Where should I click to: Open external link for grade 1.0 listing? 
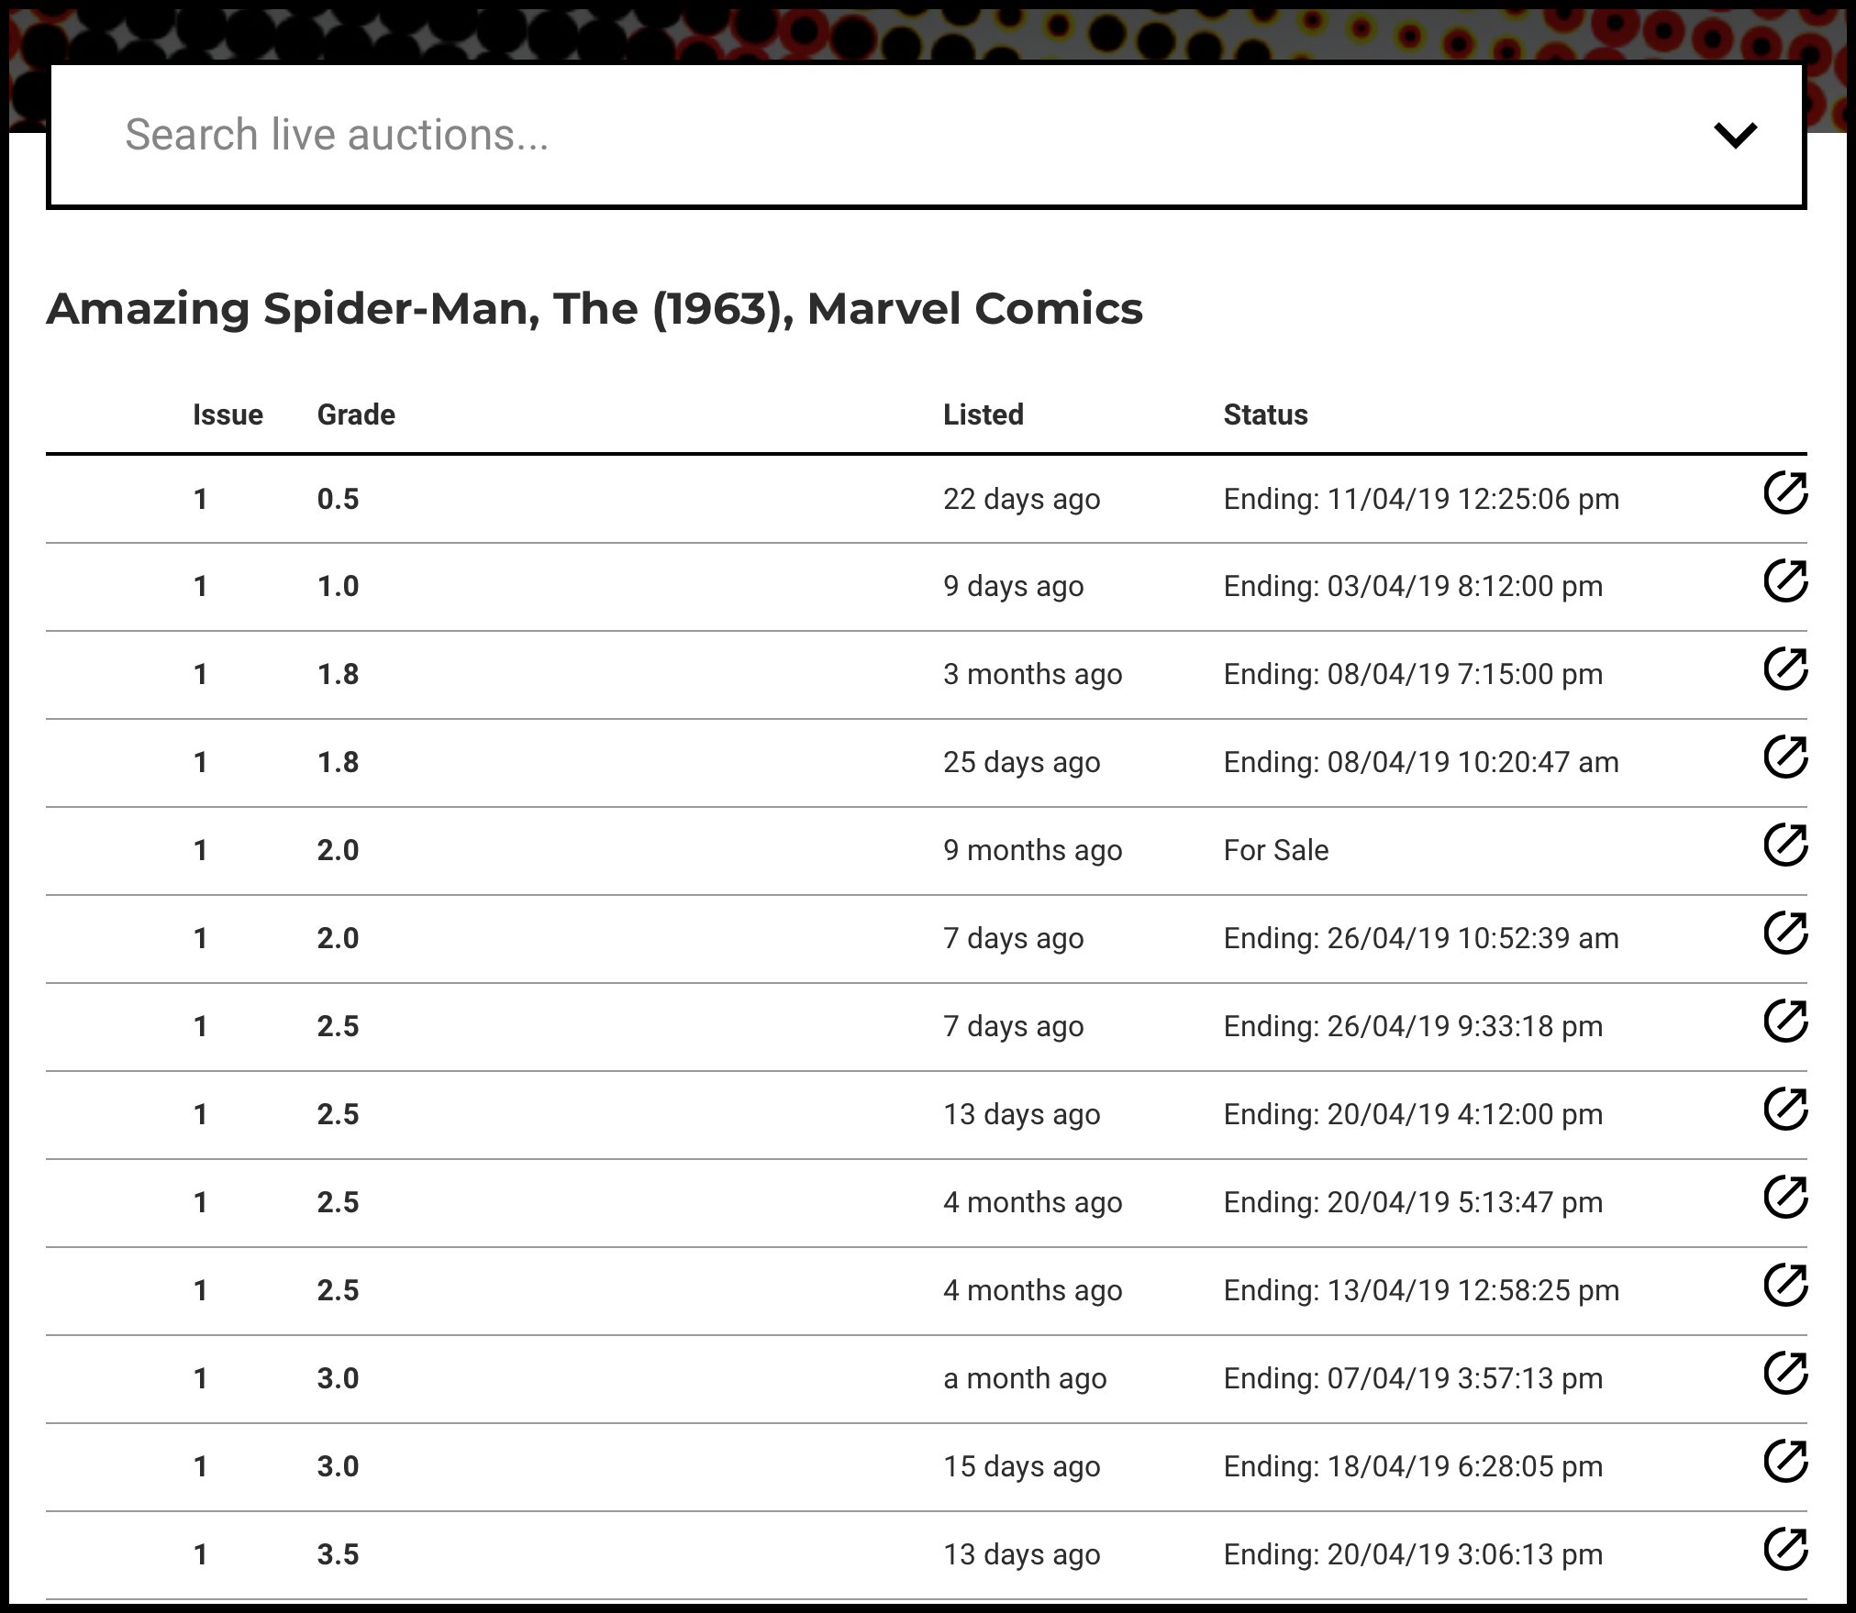pyautogui.click(x=1785, y=581)
